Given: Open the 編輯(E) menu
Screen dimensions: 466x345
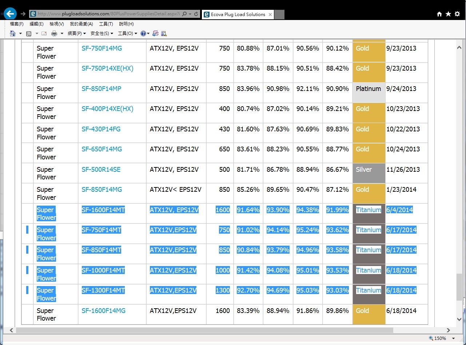Looking at the screenshot, I should coord(36,24).
